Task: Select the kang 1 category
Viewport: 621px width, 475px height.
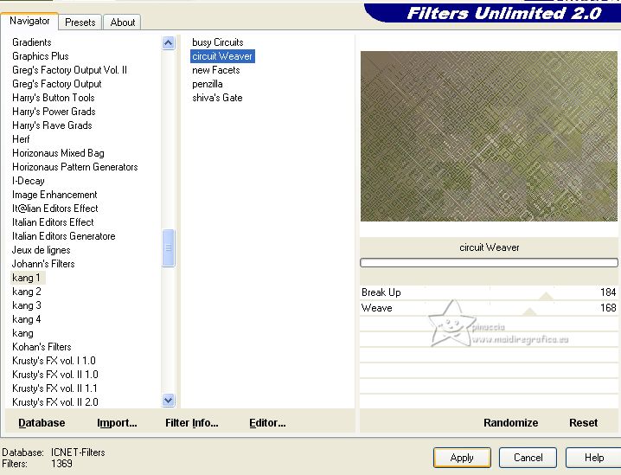Action: click(26, 278)
